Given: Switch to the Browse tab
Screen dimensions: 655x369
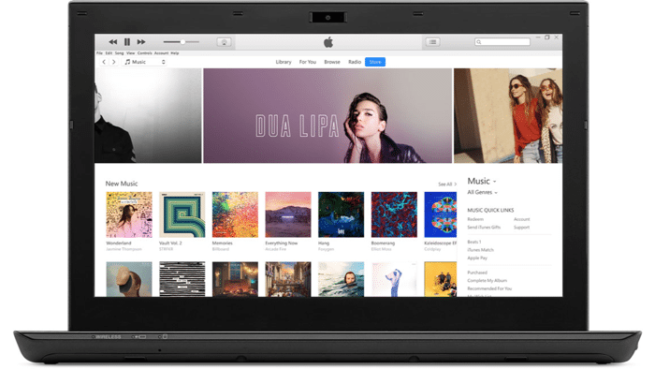Looking at the screenshot, I should coord(332,62).
